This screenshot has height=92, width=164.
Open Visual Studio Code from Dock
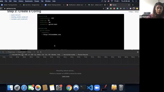90,88
